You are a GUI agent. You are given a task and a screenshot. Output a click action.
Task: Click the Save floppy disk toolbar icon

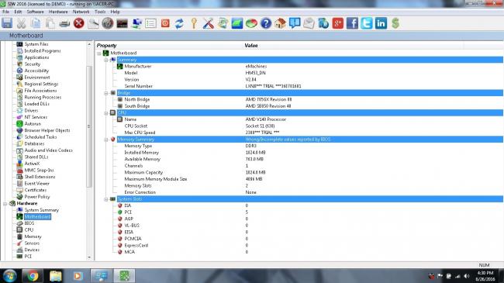pos(7,23)
